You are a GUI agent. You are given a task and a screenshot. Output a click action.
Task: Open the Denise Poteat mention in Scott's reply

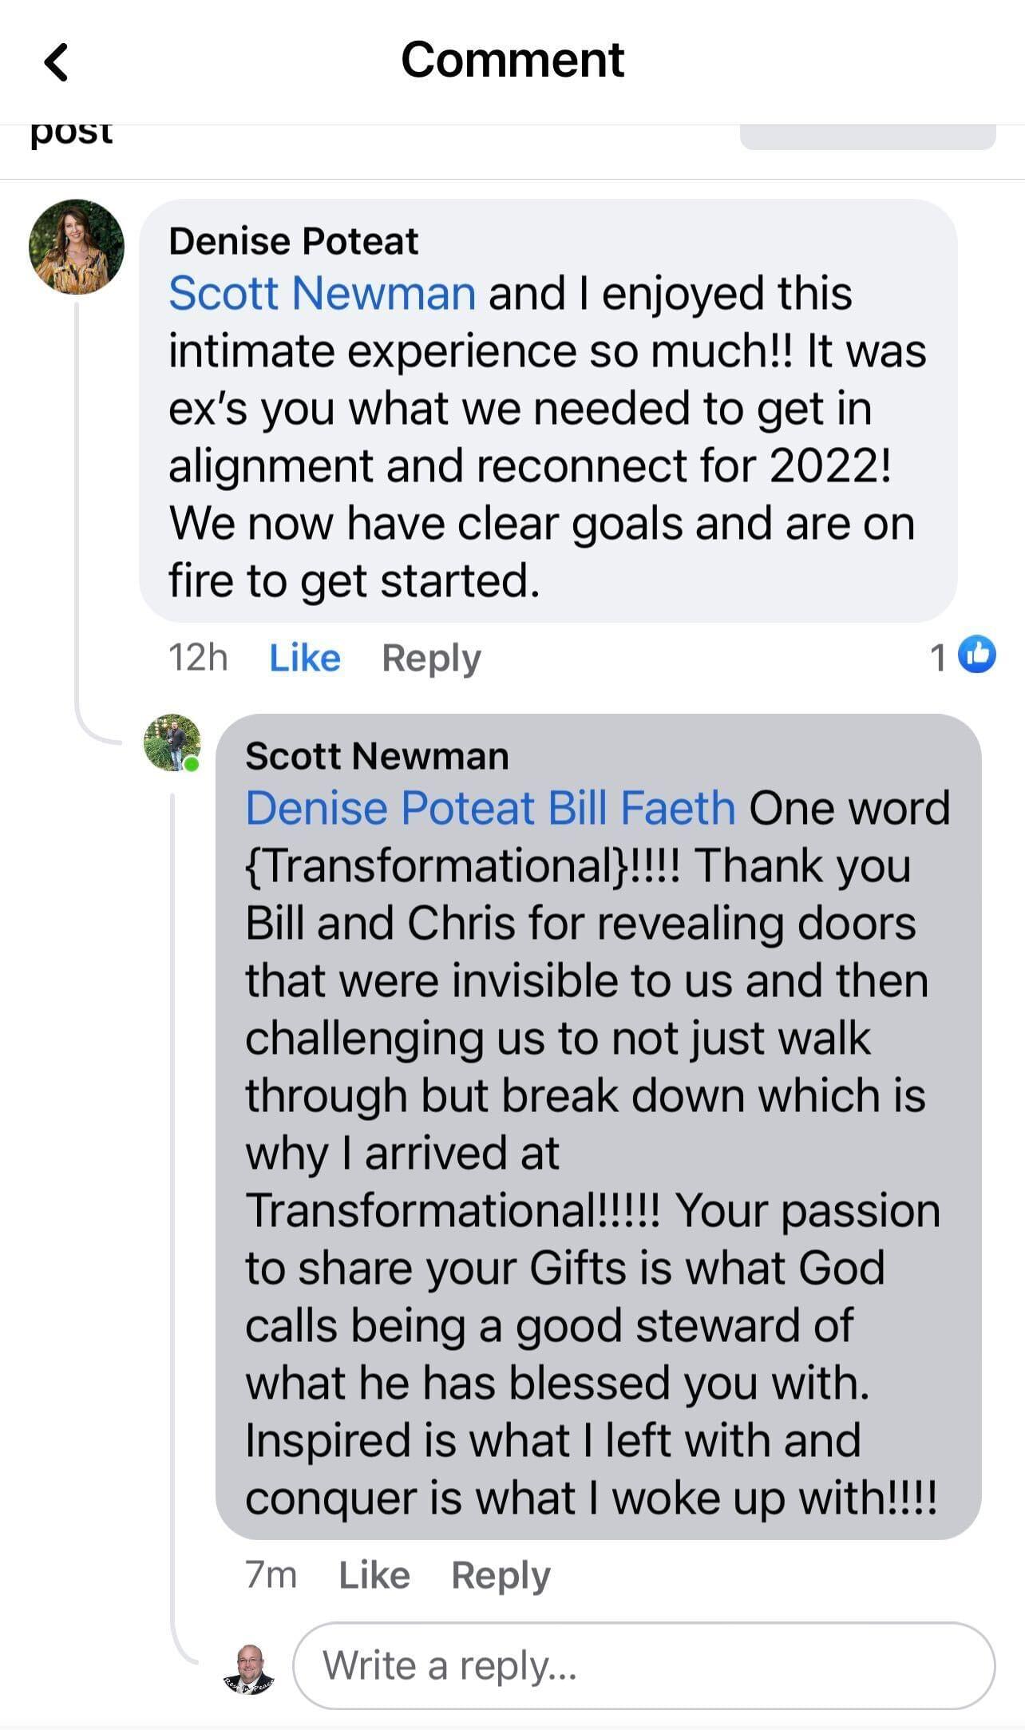tap(390, 808)
